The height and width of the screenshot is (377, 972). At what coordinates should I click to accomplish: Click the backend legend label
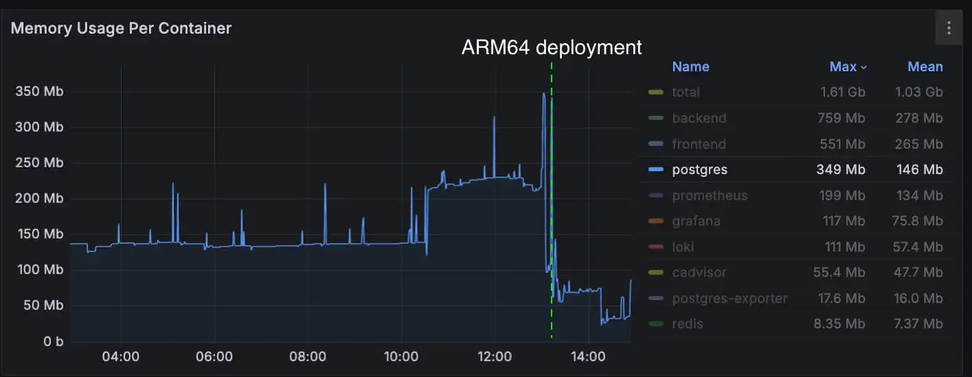[699, 118]
